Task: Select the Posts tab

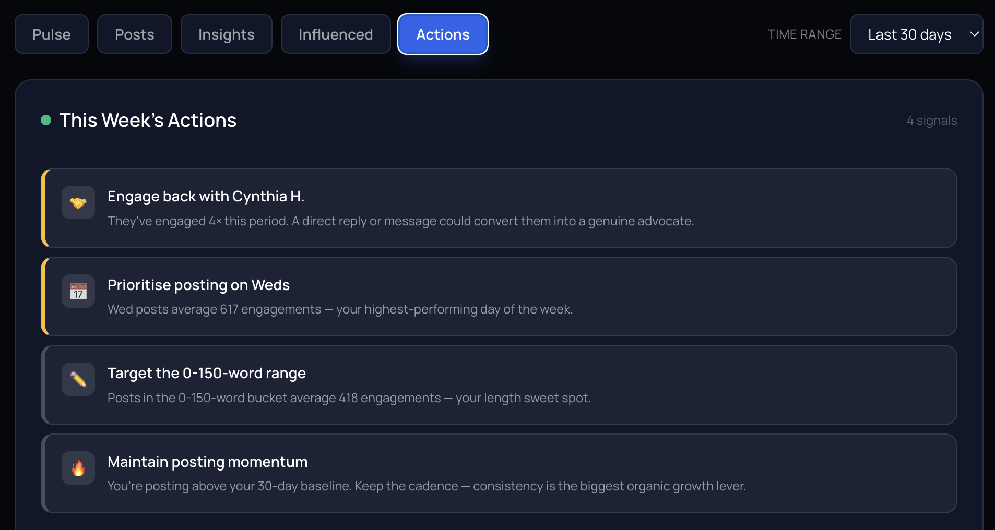Action: pos(134,34)
